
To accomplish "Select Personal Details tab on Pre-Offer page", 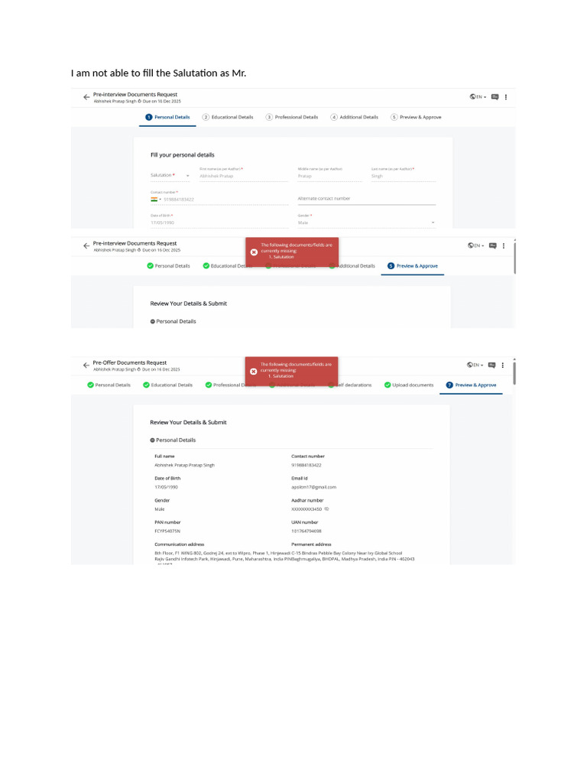I will click(x=109, y=385).
